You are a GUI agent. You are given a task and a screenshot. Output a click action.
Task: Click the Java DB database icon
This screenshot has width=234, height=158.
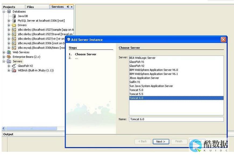click(14, 16)
